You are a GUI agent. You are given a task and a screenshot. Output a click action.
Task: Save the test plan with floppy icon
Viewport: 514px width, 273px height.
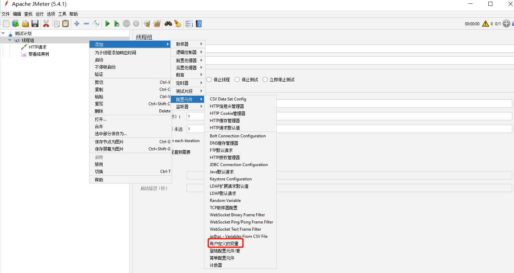[x=35, y=24]
